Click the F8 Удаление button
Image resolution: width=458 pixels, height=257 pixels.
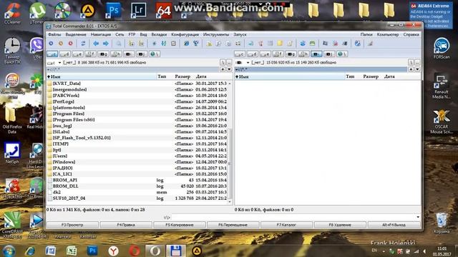point(340,225)
